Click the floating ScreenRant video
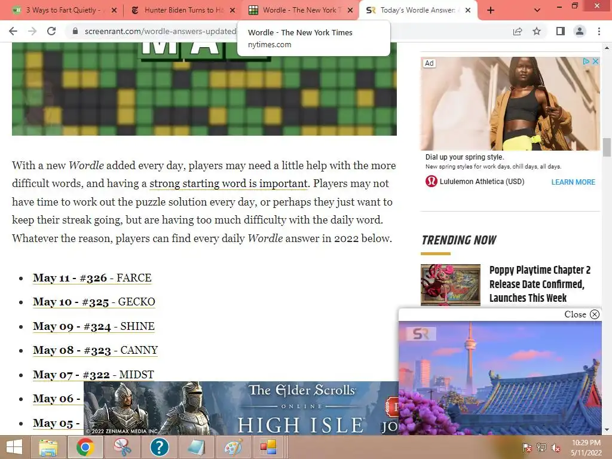612x459 pixels. coord(500,378)
